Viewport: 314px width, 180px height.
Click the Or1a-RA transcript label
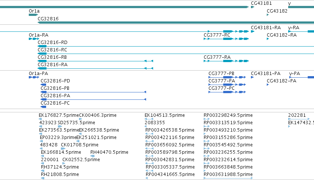(x=38, y=35)
